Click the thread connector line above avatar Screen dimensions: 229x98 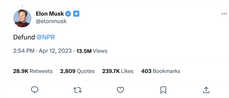(x=22, y=6)
